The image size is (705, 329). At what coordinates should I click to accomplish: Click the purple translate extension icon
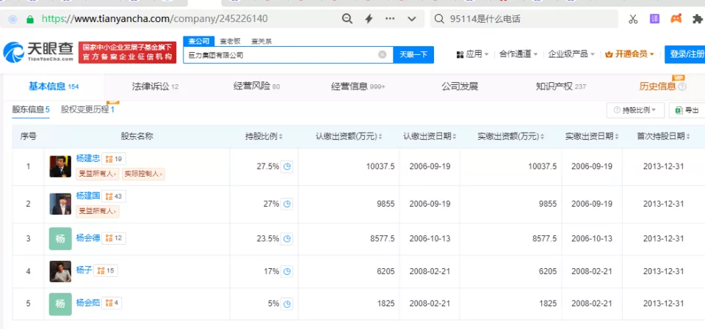654,19
